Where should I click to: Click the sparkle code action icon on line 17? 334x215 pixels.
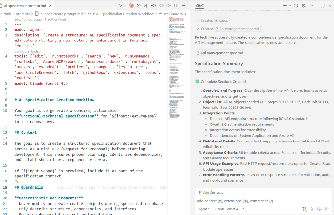pos(17,181)
